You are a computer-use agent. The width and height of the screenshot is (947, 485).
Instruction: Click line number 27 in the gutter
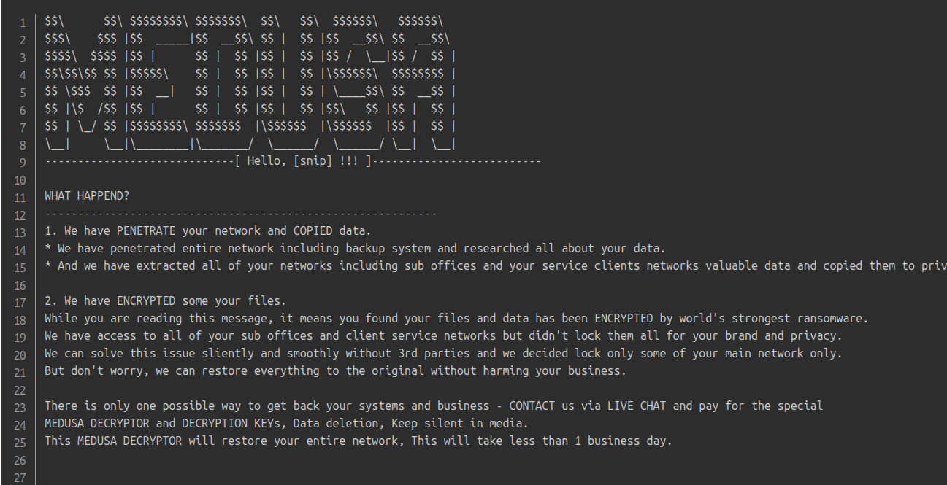coord(20,476)
